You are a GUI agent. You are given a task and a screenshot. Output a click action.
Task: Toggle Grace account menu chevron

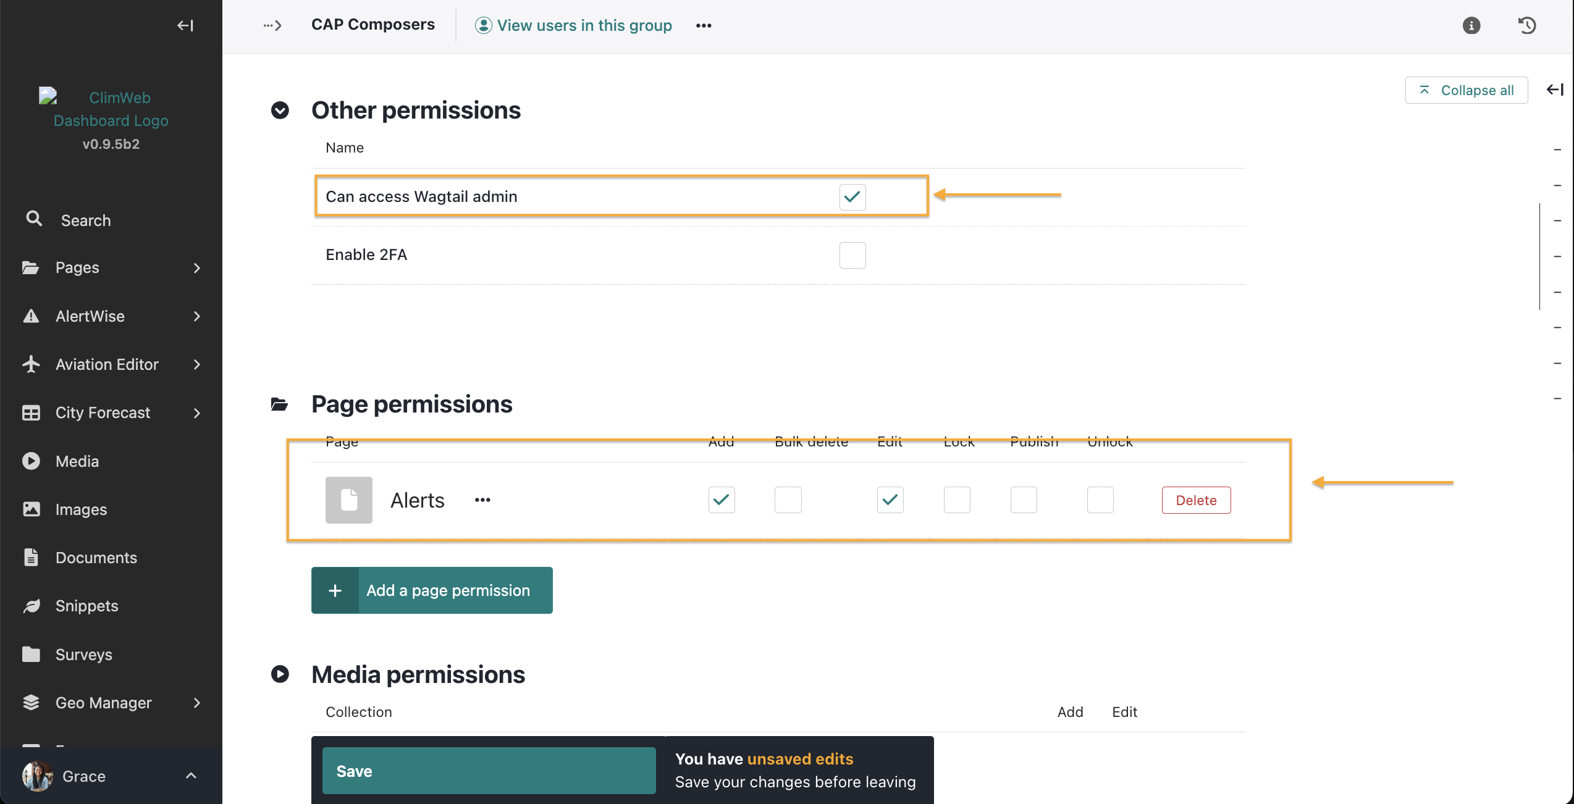(191, 776)
